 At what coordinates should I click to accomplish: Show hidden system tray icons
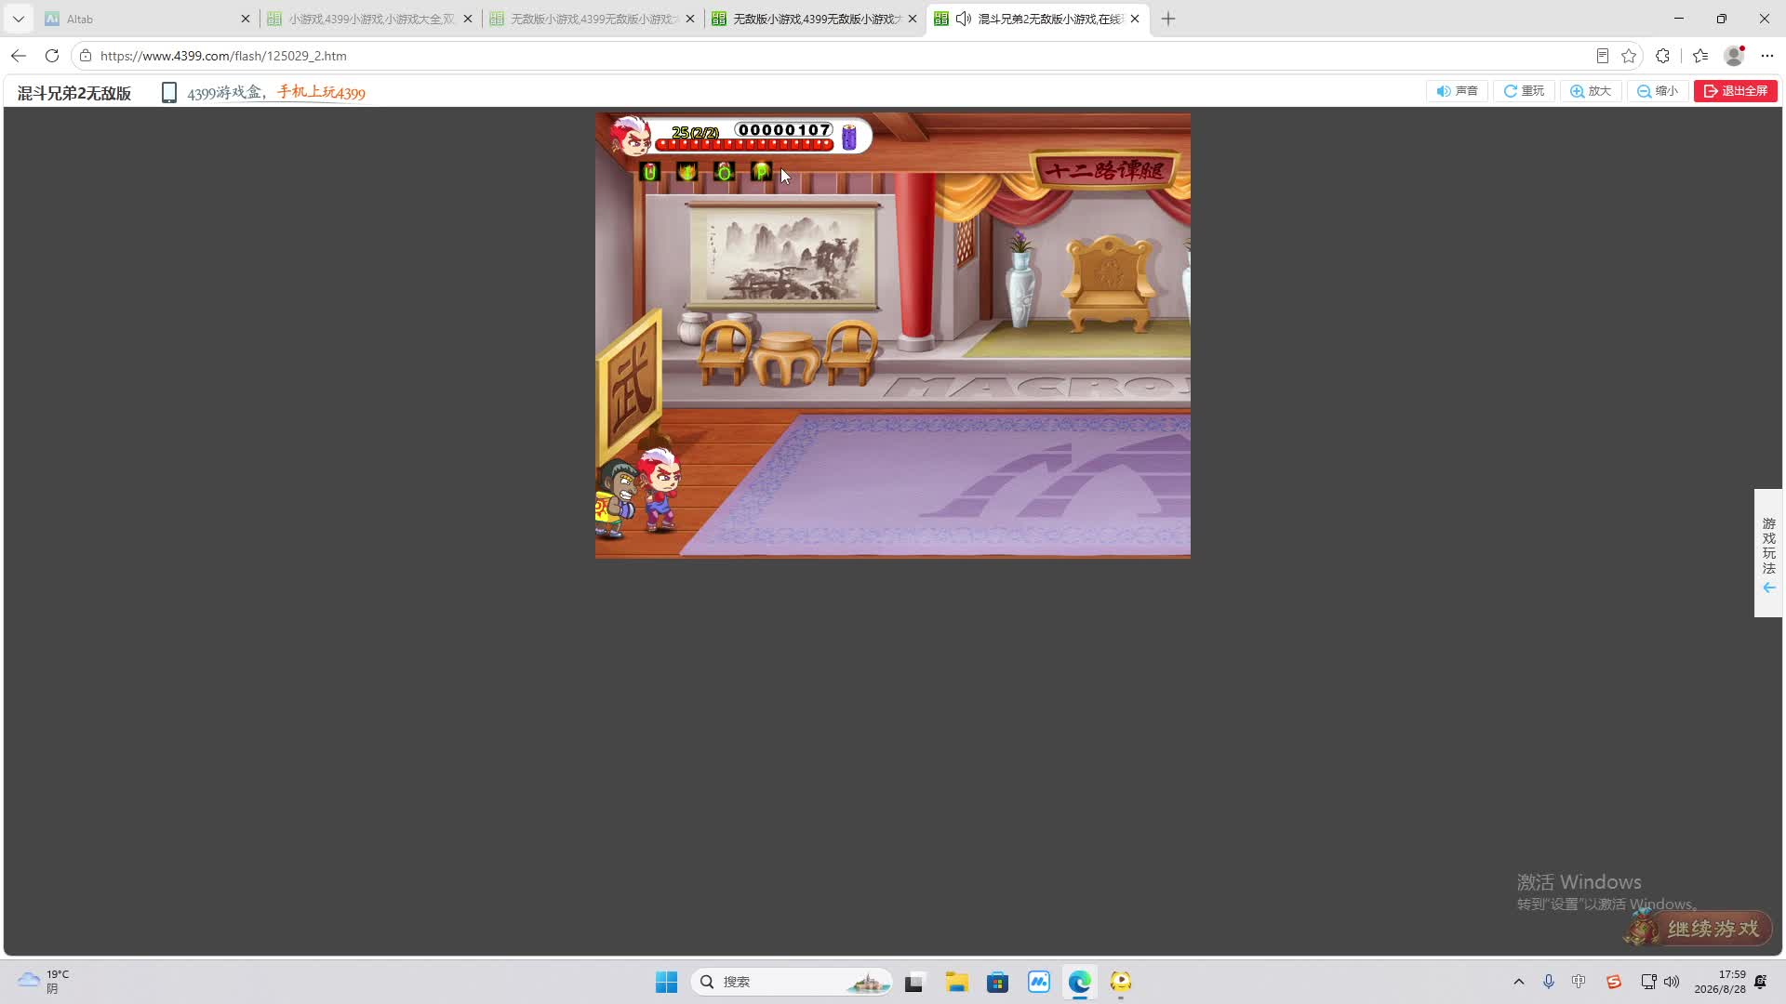tap(1519, 982)
